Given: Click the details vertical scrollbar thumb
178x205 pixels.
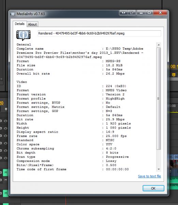Looking at the screenshot, I should (x=159, y=99).
